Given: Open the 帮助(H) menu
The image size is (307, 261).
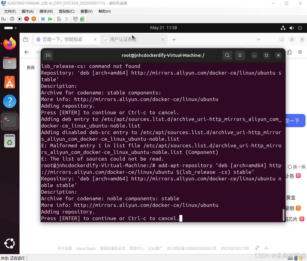Looking at the screenshot, I should (x=105, y=11).
